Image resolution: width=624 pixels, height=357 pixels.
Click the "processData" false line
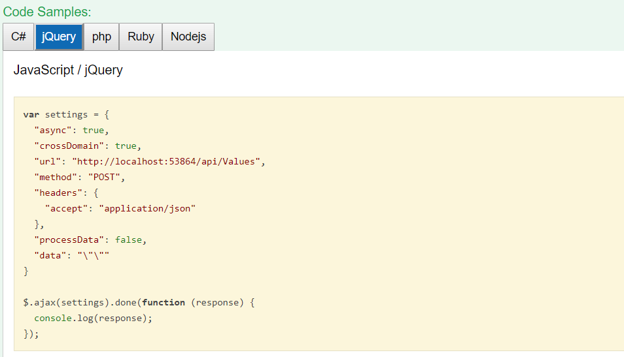point(90,240)
